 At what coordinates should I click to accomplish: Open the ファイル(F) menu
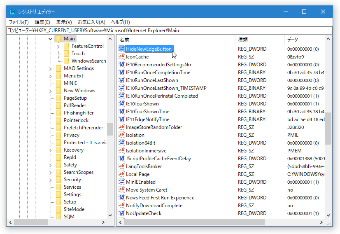19,22
